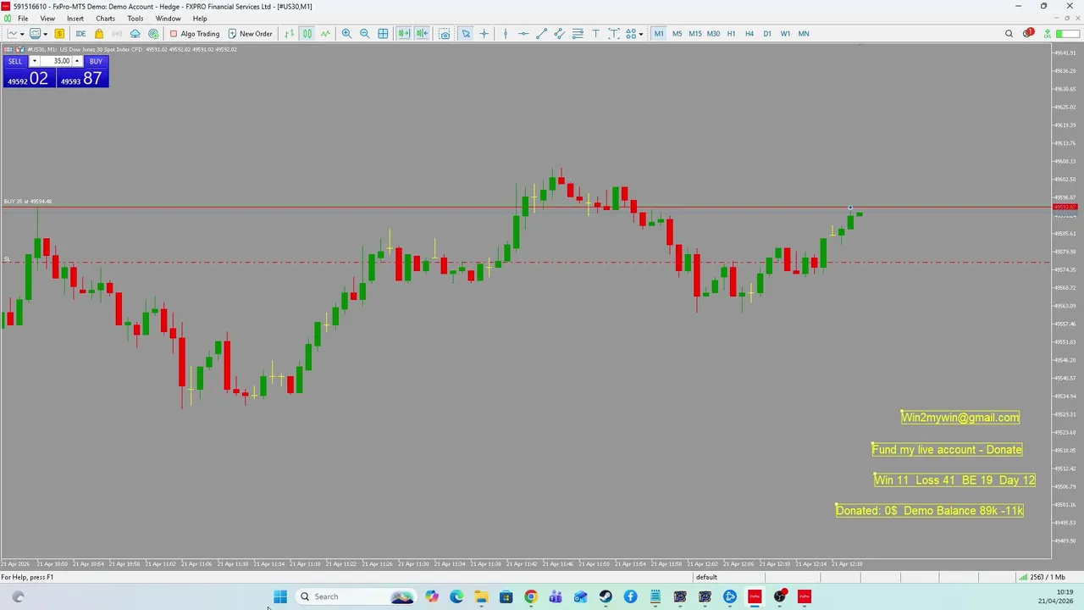Select the text drawing tool
1084x610 pixels.
[x=595, y=34]
